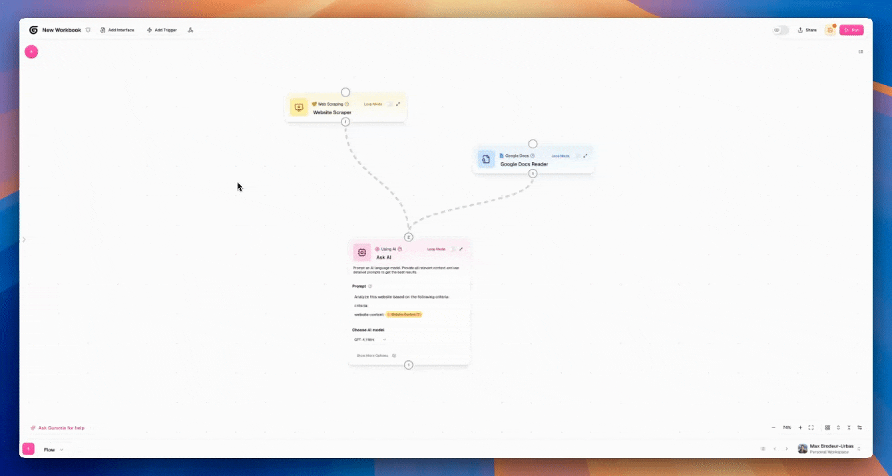892x476 pixels.
Task: Click the user avatar in bottom bar
Action: pos(802,449)
